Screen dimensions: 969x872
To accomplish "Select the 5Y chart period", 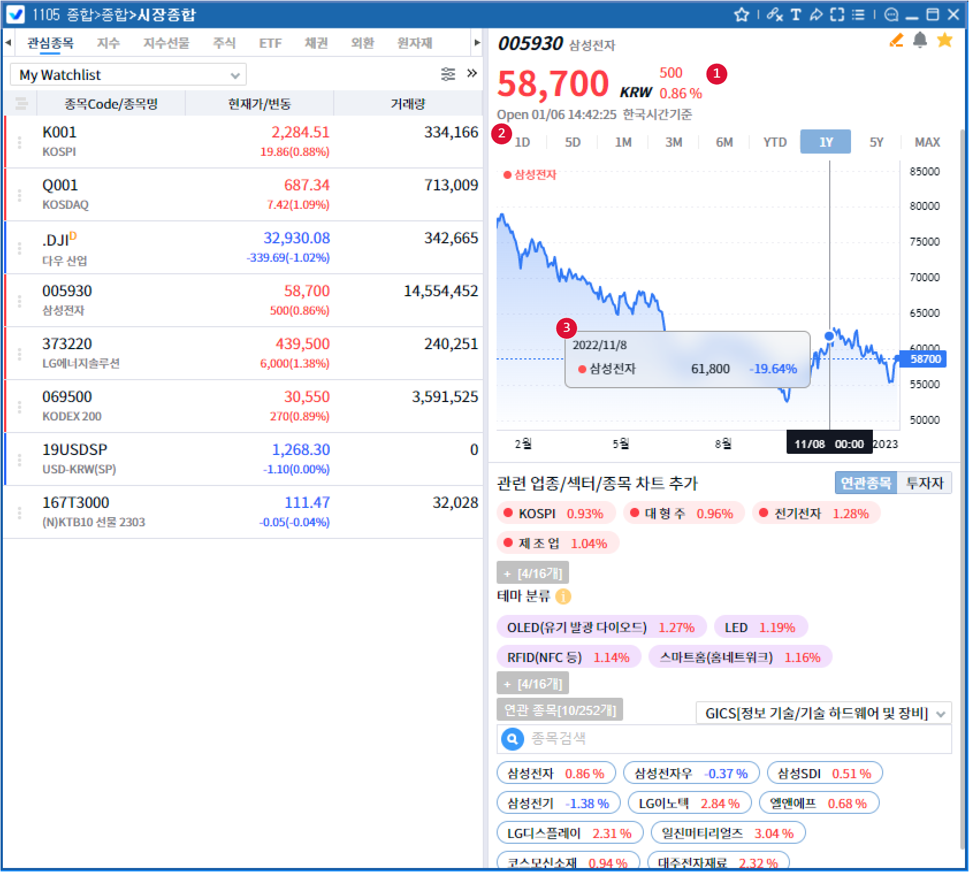I will coord(876,142).
